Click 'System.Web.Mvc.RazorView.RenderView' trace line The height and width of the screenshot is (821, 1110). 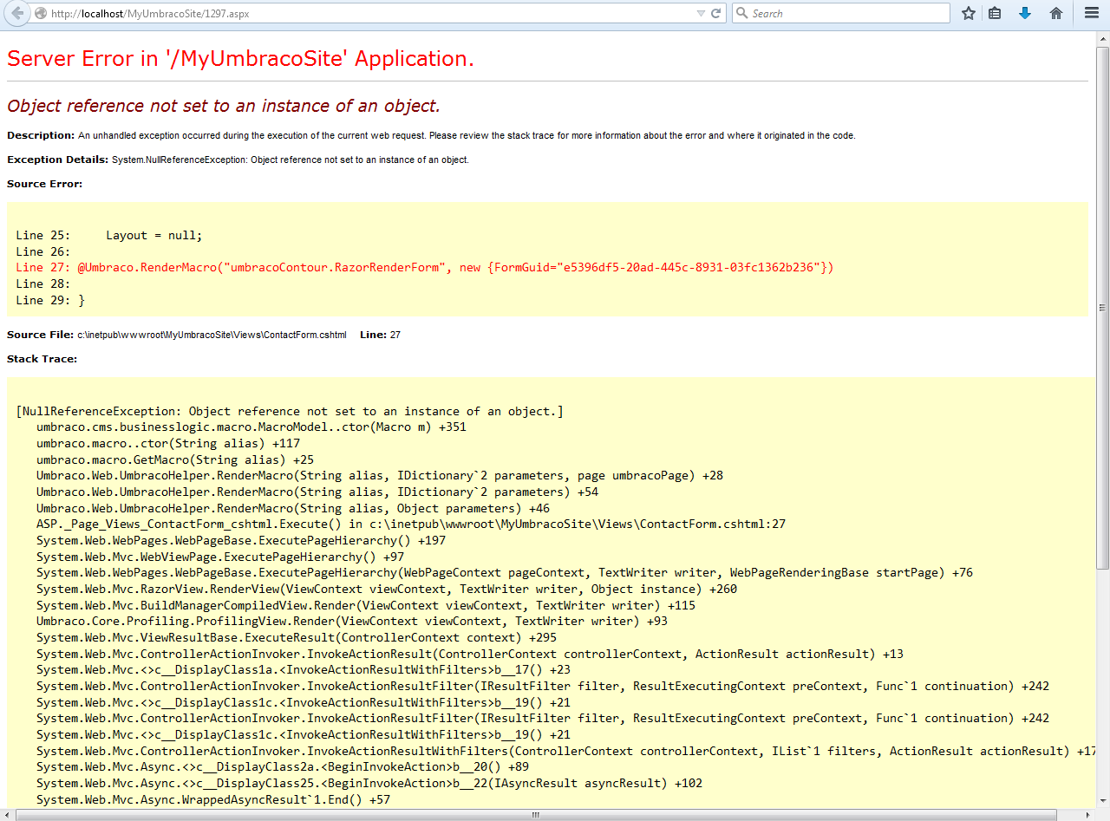[387, 589]
